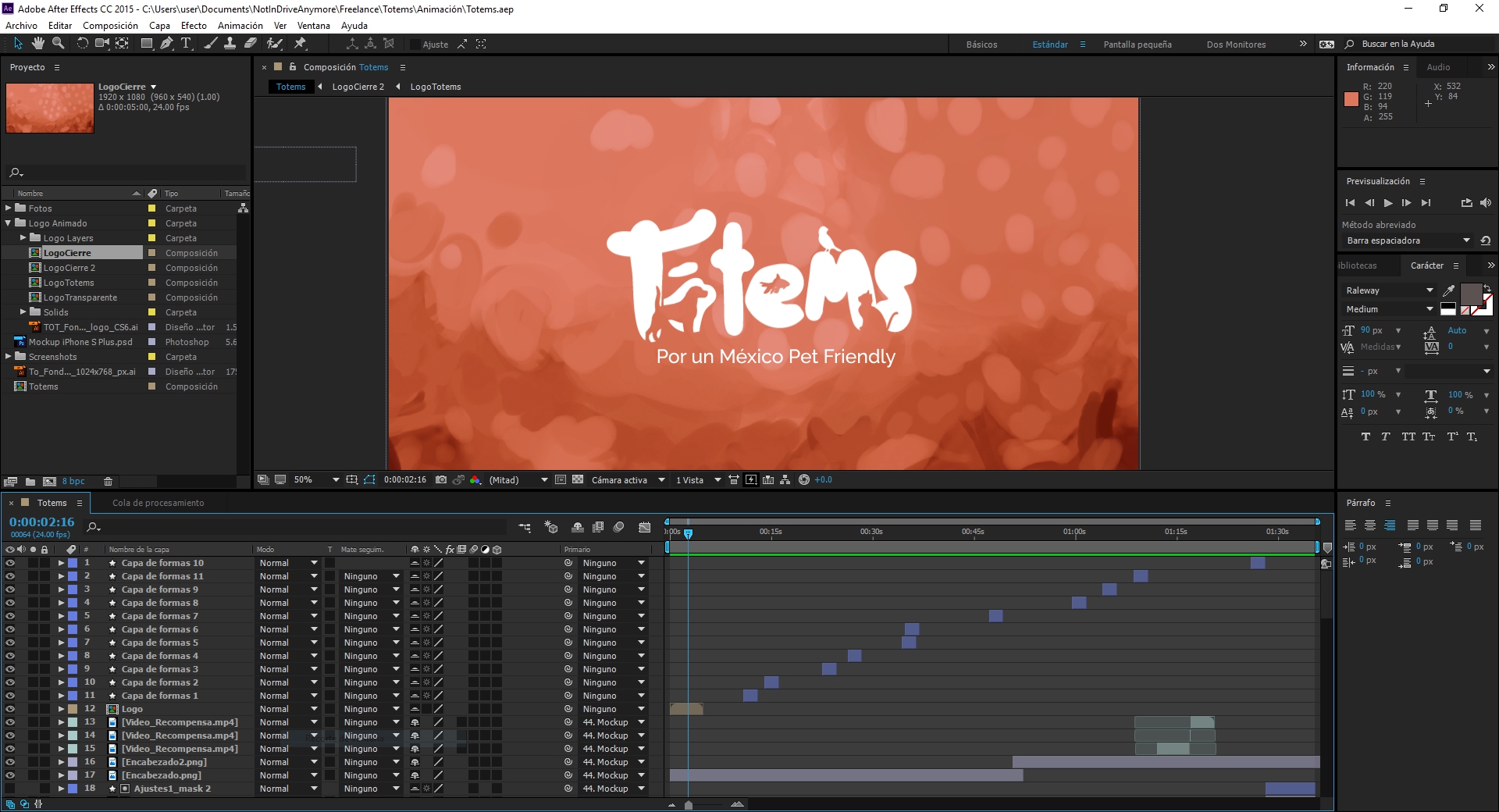
Task: Delete selected project item with trash icon
Action: pyautogui.click(x=109, y=482)
